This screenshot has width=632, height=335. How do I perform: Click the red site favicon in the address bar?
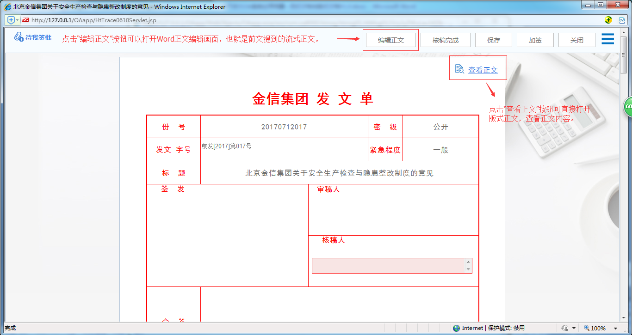26,20
